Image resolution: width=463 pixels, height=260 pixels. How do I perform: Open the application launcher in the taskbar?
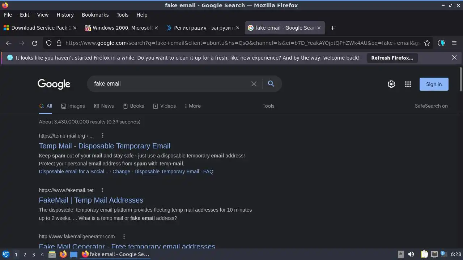(x=5, y=254)
